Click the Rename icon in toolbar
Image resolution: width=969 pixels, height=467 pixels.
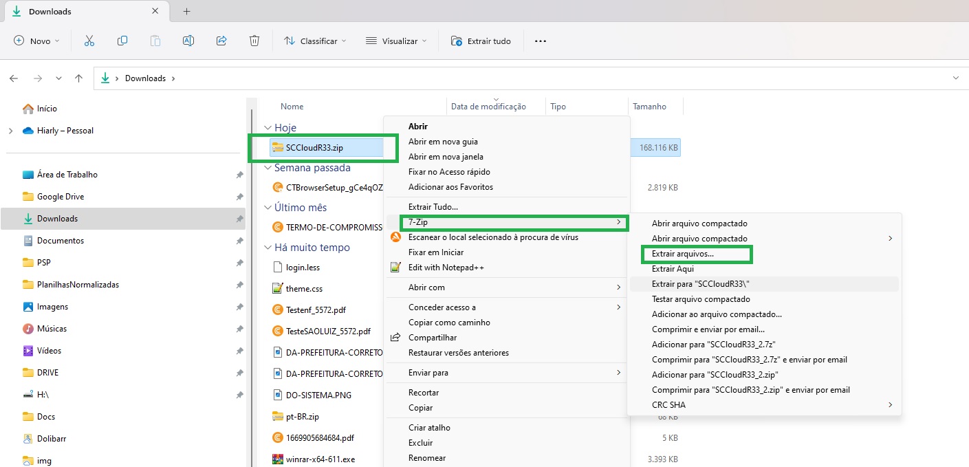(188, 41)
